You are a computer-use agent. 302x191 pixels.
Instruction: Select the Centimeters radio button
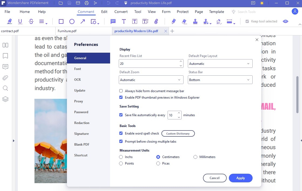tap(158, 157)
